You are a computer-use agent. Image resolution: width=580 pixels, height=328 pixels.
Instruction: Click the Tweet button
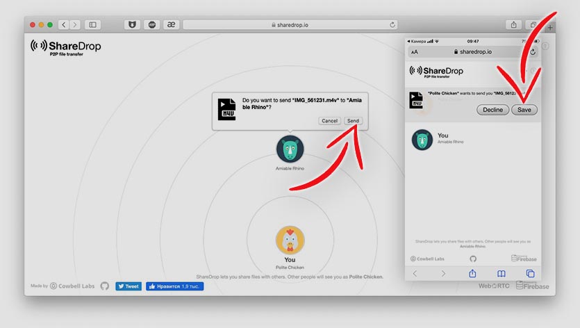(129, 286)
